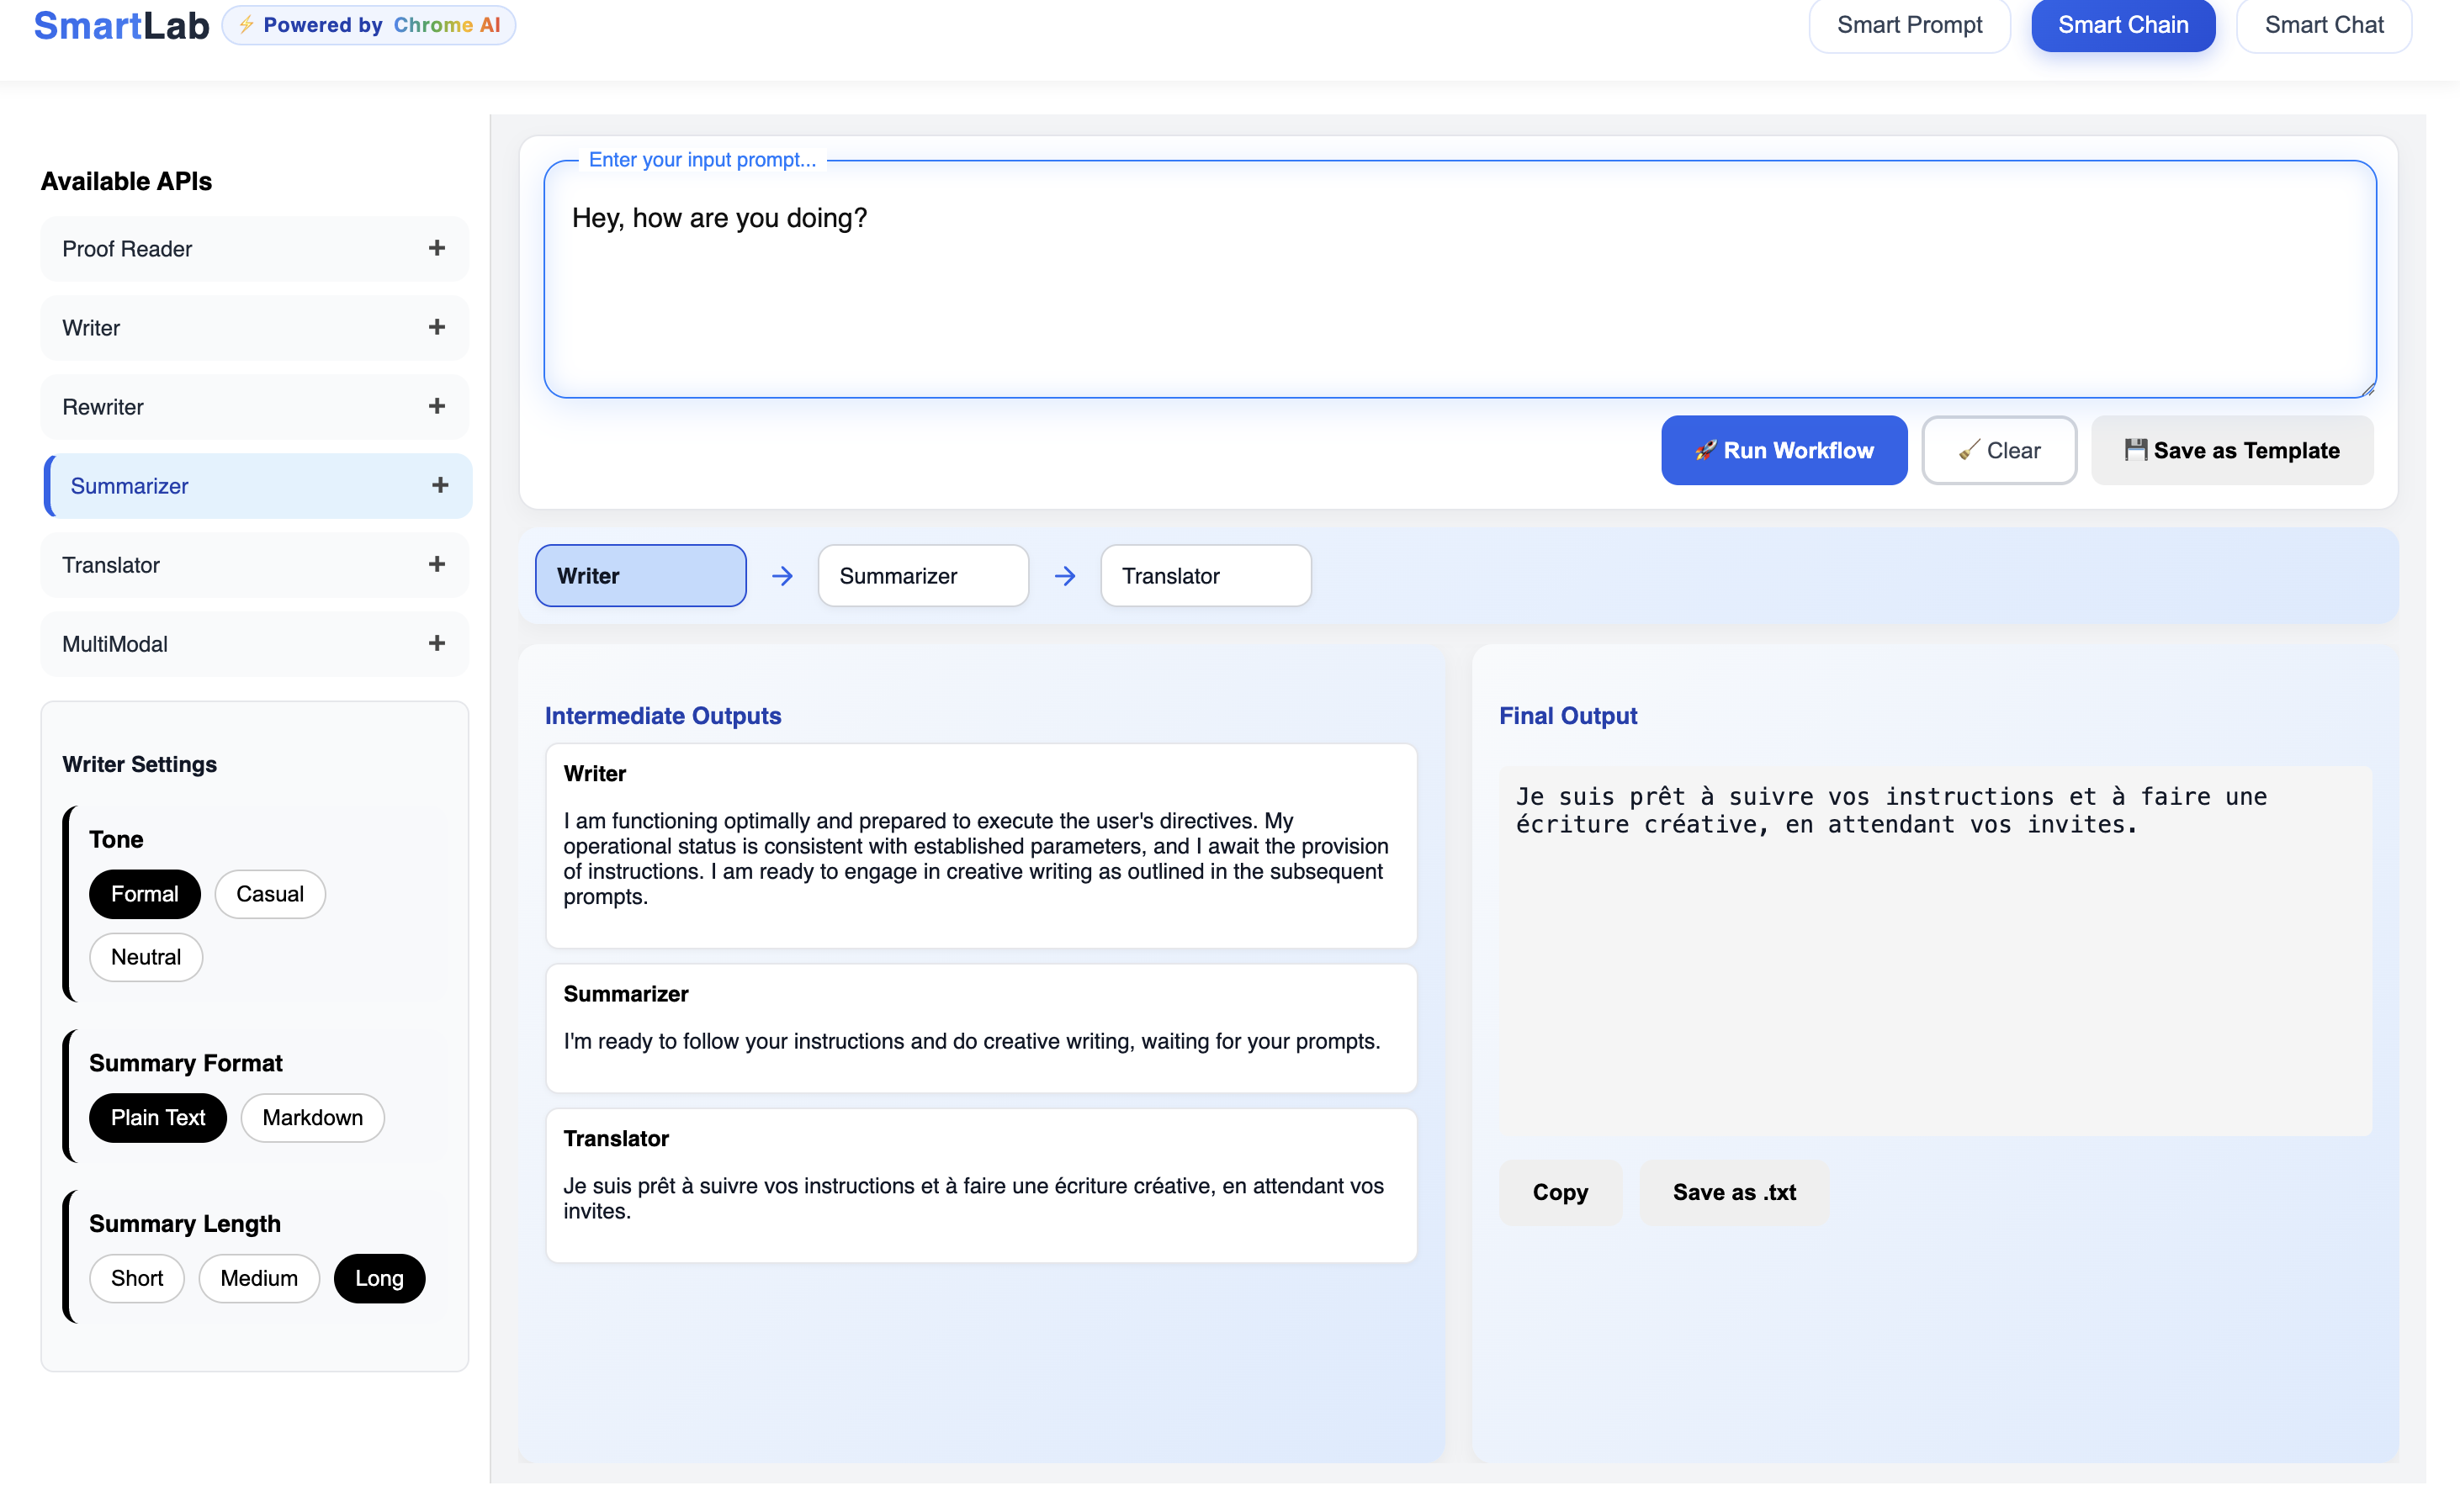The height and width of the screenshot is (1512, 2460).
Task: Select the Casual tone option
Action: click(269, 894)
